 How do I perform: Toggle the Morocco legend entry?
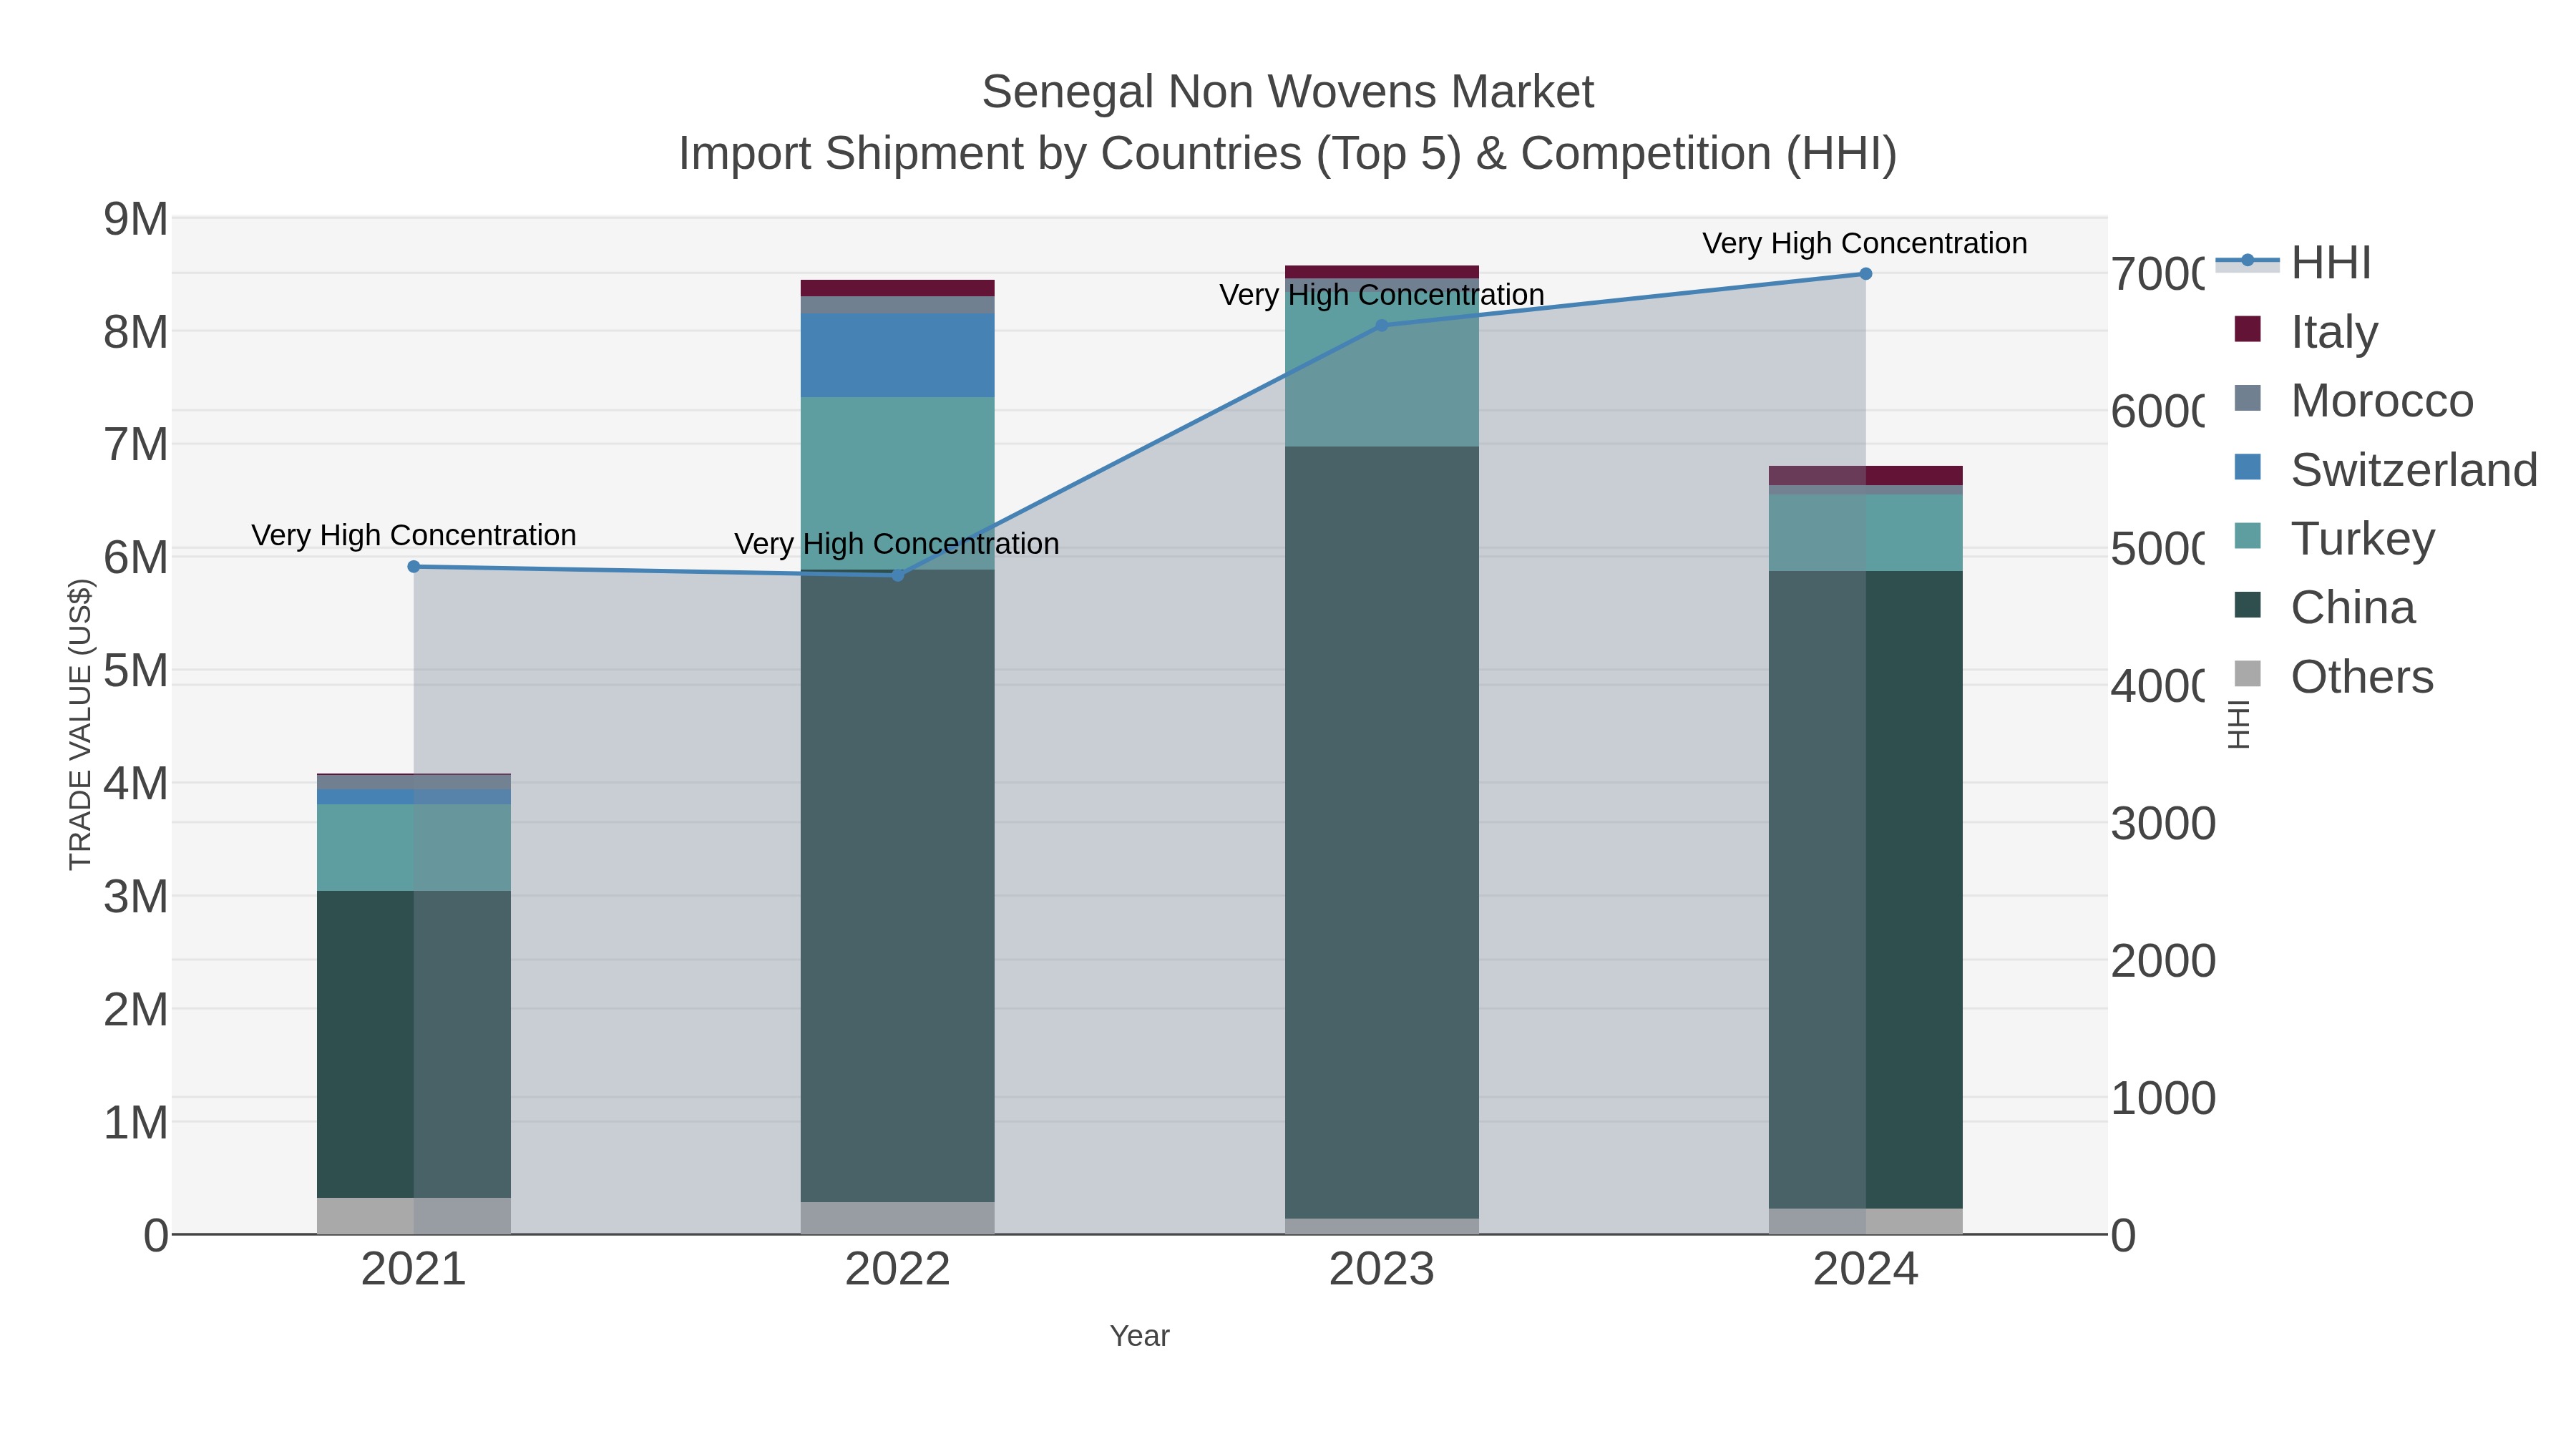(x=2354, y=400)
